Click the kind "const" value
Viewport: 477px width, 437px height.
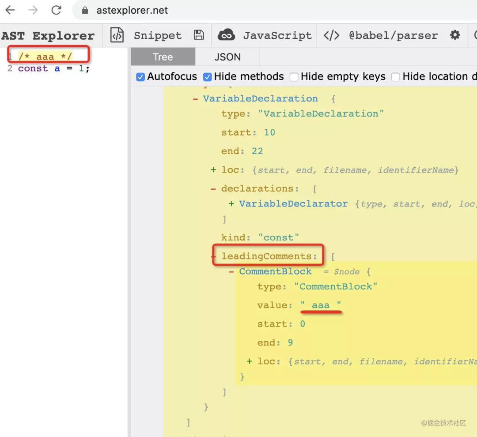pyautogui.click(x=278, y=237)
